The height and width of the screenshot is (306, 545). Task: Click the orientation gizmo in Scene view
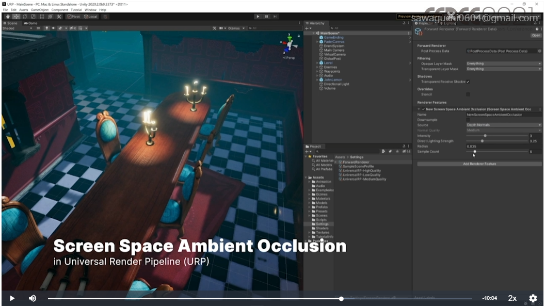[289, 44]
